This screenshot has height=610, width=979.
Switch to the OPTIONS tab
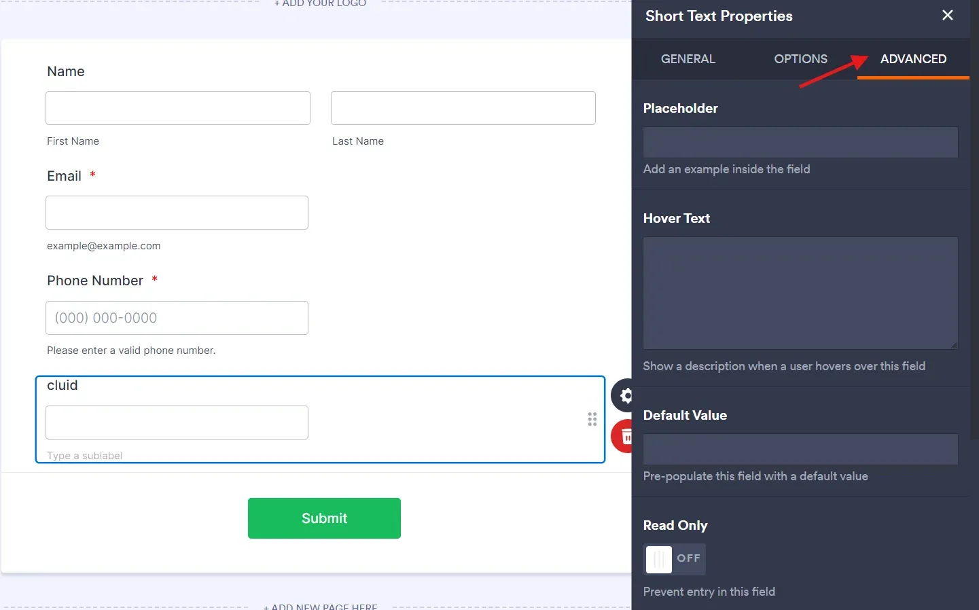click(801, 59)
